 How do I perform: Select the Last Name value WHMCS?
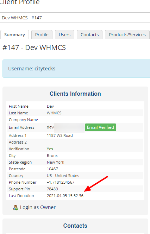coord(54,113)
